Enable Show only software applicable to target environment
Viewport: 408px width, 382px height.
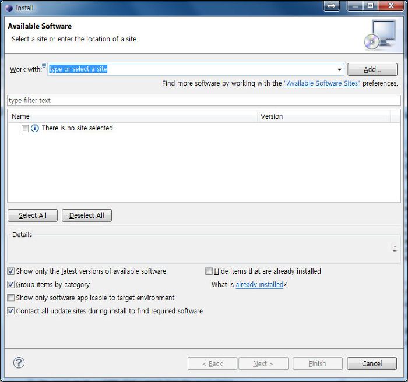[10, 298]
